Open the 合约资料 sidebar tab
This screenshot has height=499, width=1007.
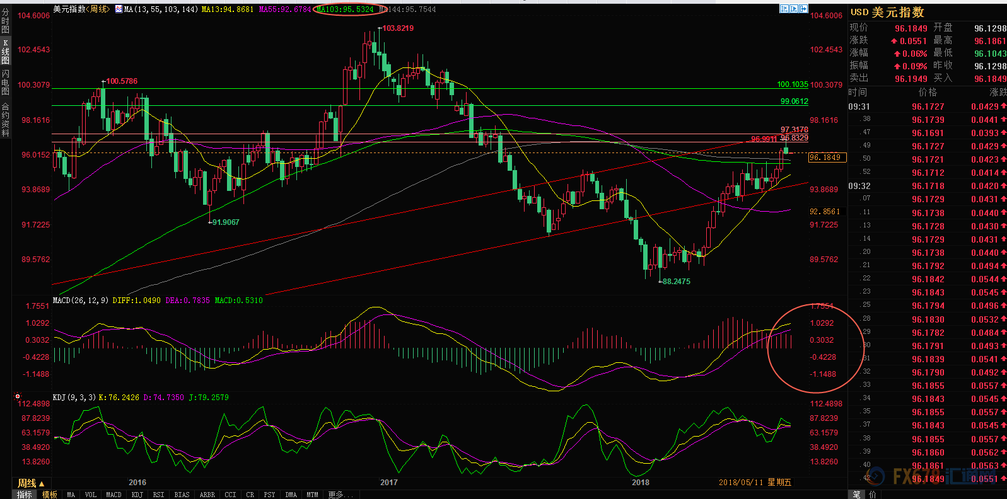[6, 120]
